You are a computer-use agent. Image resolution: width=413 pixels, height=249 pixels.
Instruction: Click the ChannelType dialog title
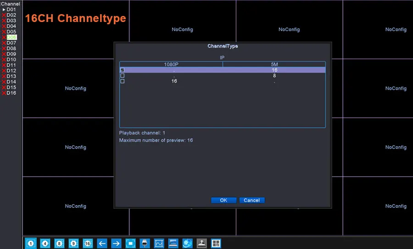223,46
